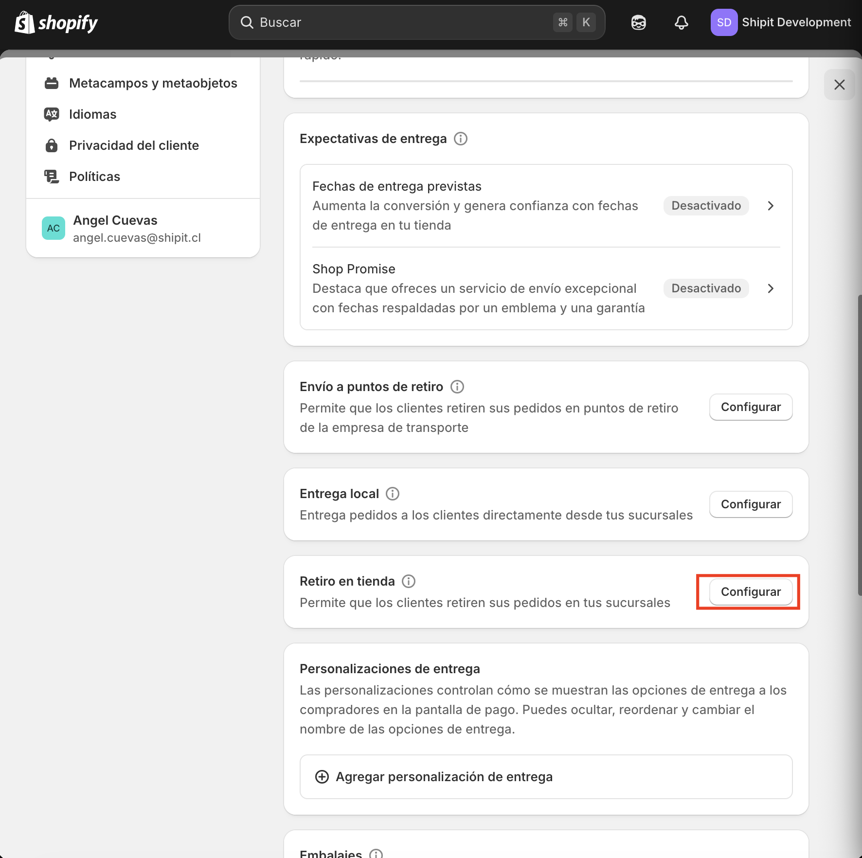Open the Sidekick assistant icon

click(638, 22)
